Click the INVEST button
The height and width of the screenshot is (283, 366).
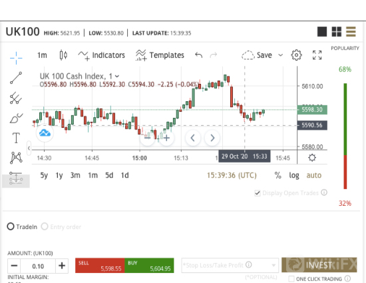coord(319,265)
